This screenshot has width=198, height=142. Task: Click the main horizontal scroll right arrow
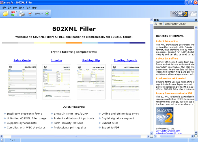click(x=148, y=136)
